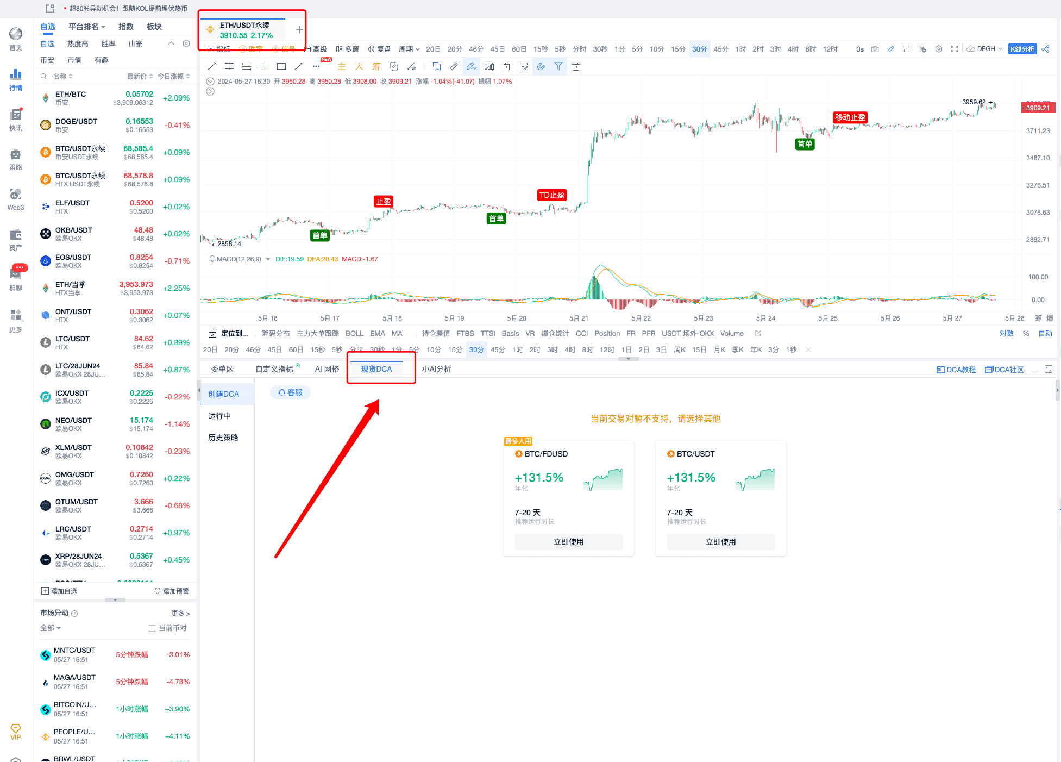Select the 1时 timeframe in top bar
The width and height of the screenshot is (1061, 762).
740,49
